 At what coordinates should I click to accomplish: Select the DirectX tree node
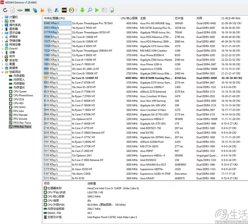point(11,48)
